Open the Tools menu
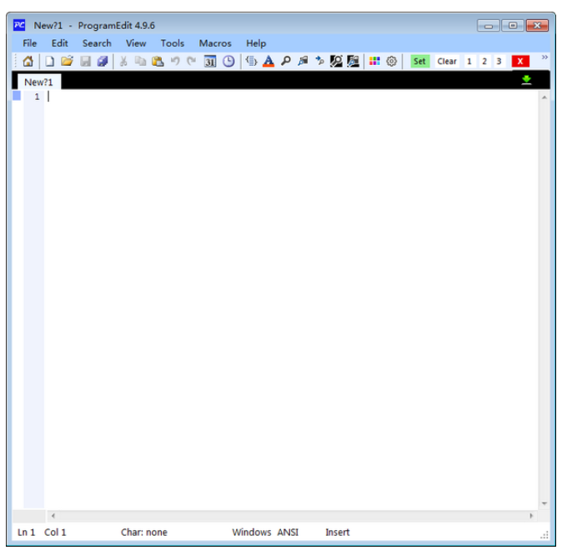The height and width of the screenshot is (550, 562). 172,43
